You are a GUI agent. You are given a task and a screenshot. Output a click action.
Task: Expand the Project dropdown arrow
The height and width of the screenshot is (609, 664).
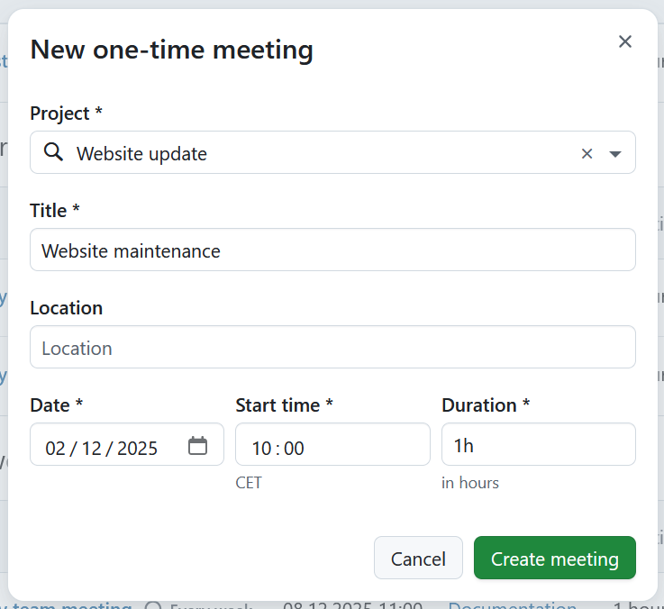pyautogui.click(x=615, y=154)
